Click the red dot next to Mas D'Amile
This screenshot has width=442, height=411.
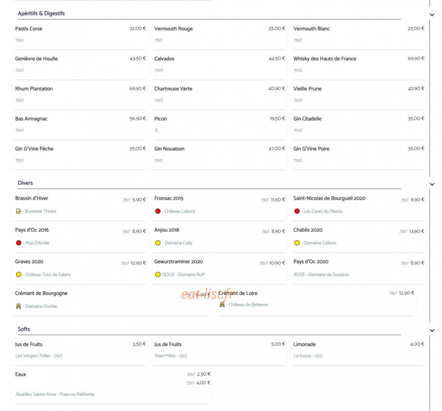tap(19, 243)
